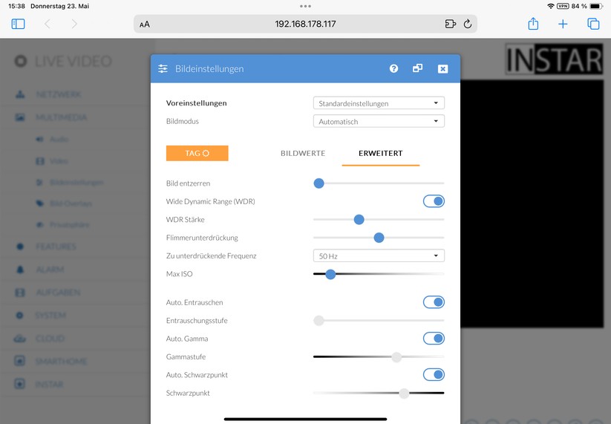Screen dimensions: 611x424
Task: Click the Schwarzpunkt slider
Action: pyautogui.click(x=379, y=393)
